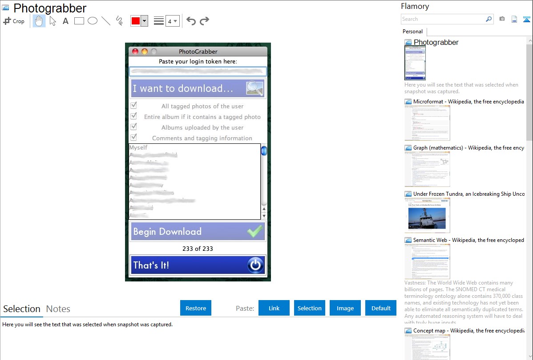Choose the arrow pointer tool
Viewport: 533px width, 360px height.
click(x=52, y=21)
